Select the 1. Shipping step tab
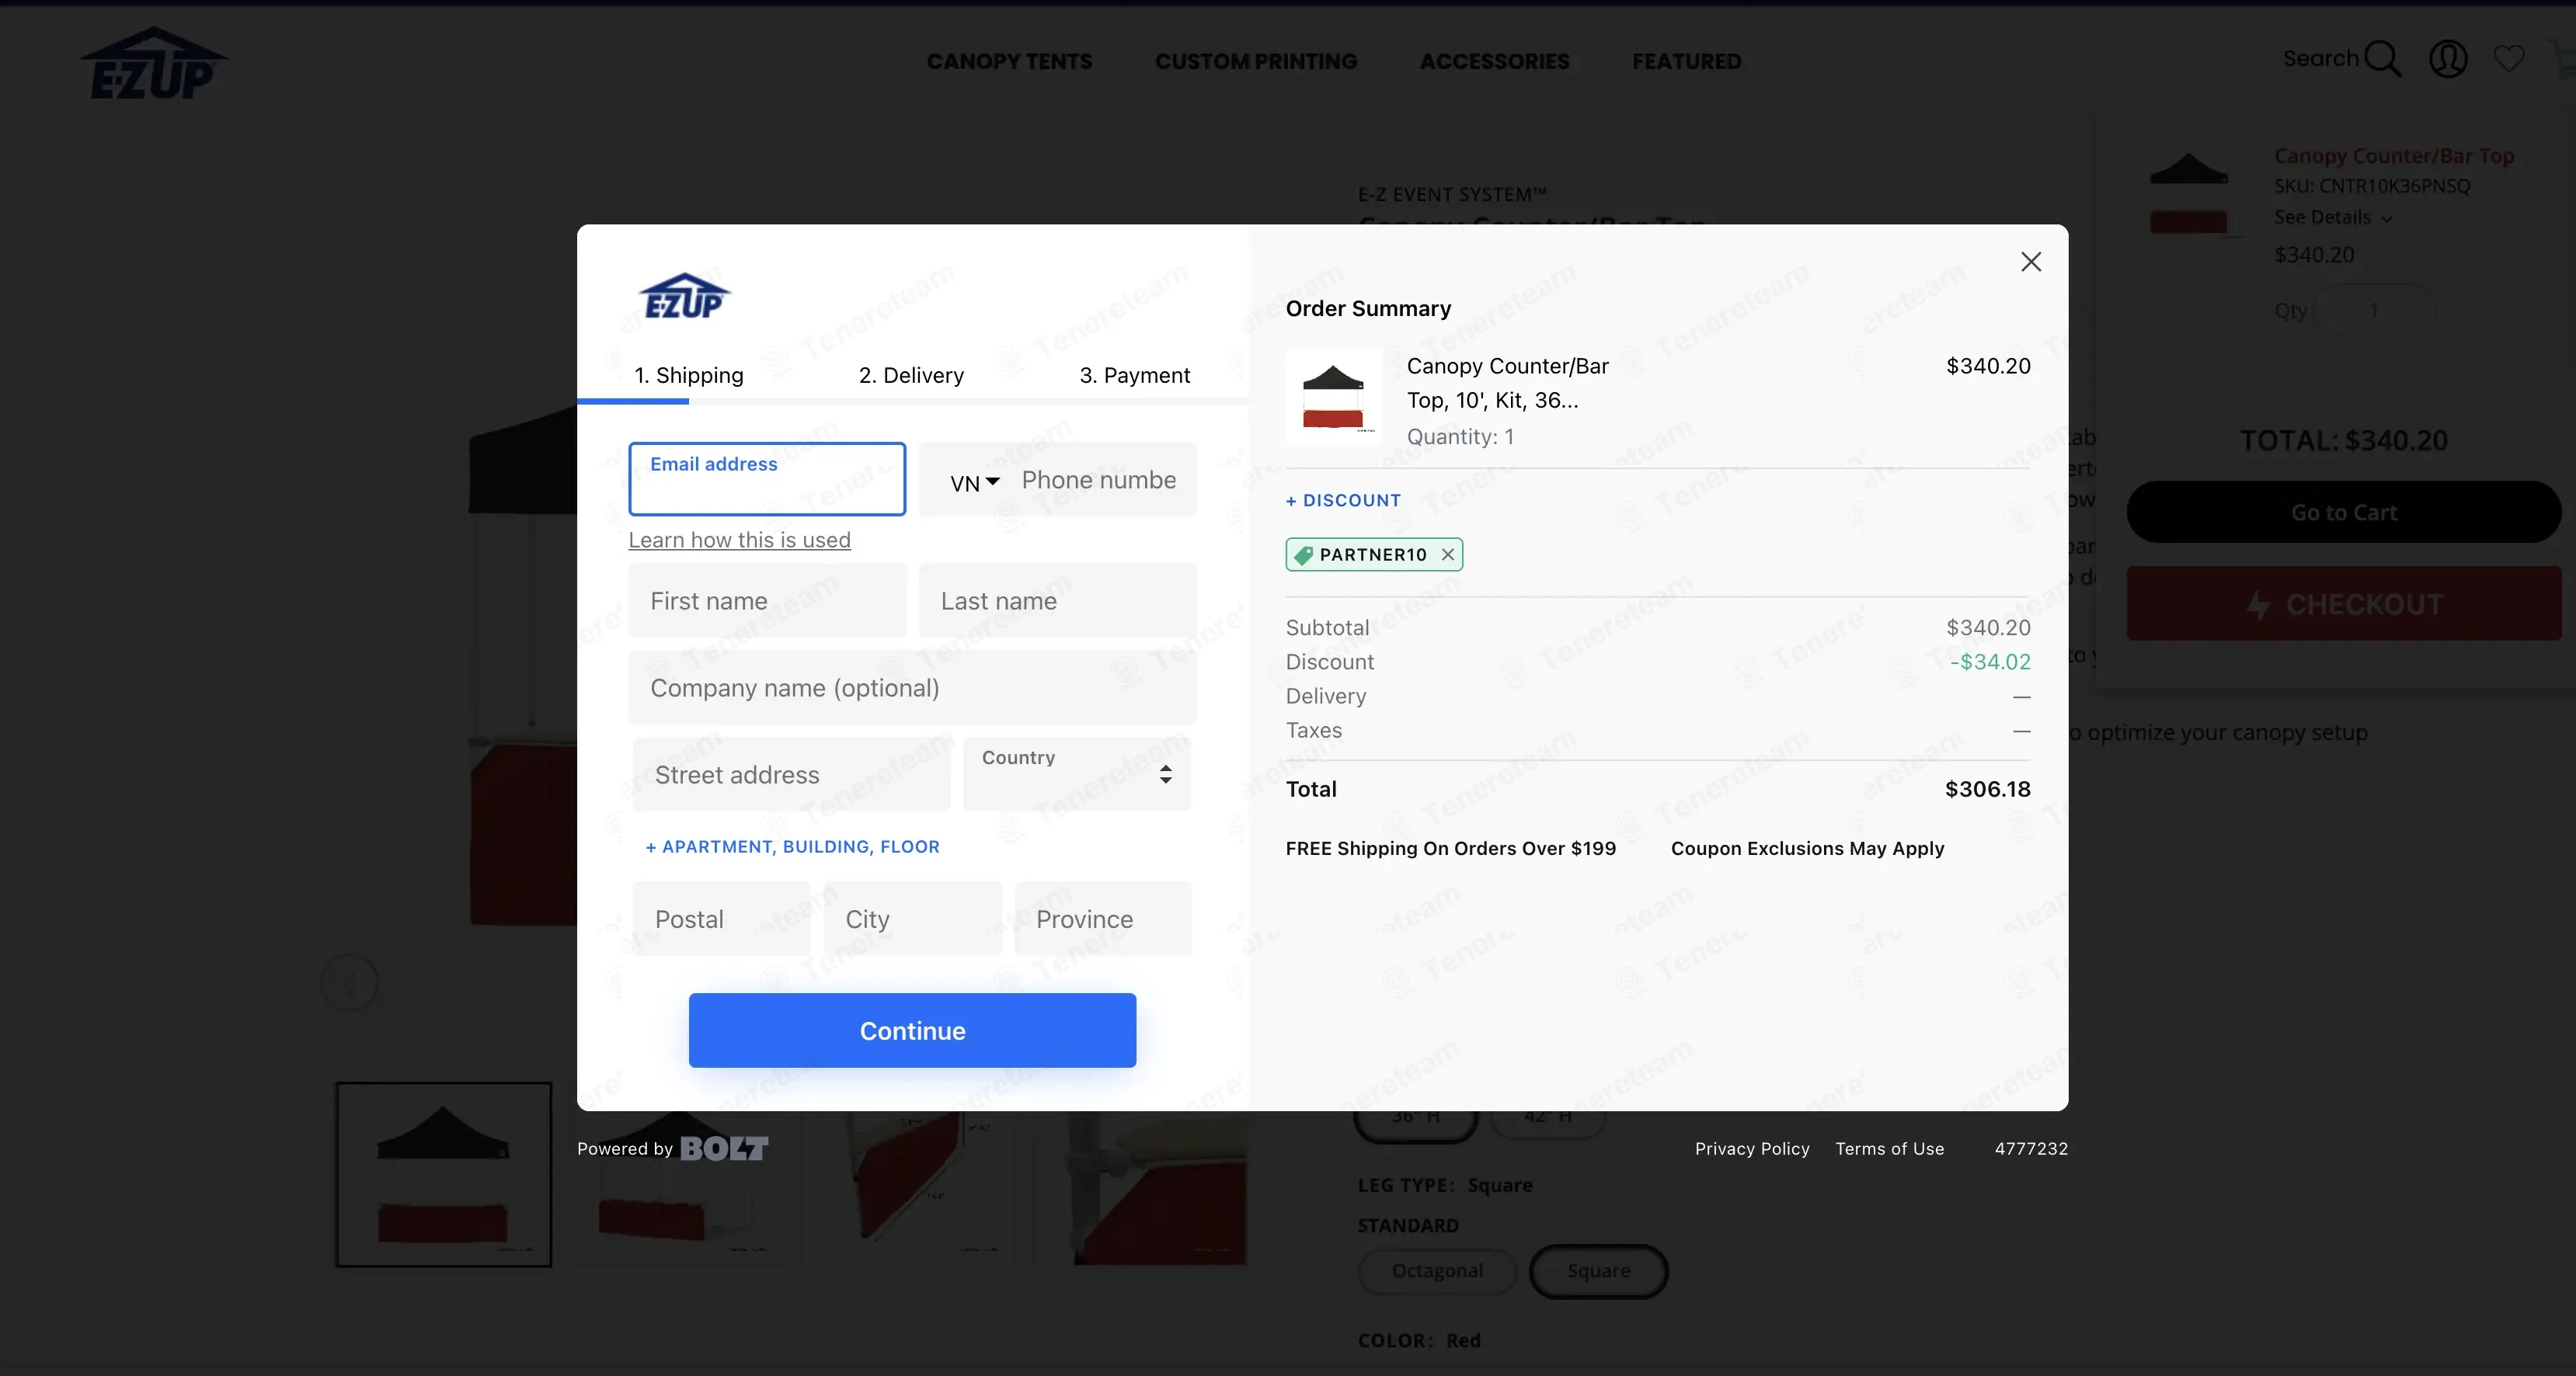The height and width of the screenshot is (1376, 2576). point(689,375)
